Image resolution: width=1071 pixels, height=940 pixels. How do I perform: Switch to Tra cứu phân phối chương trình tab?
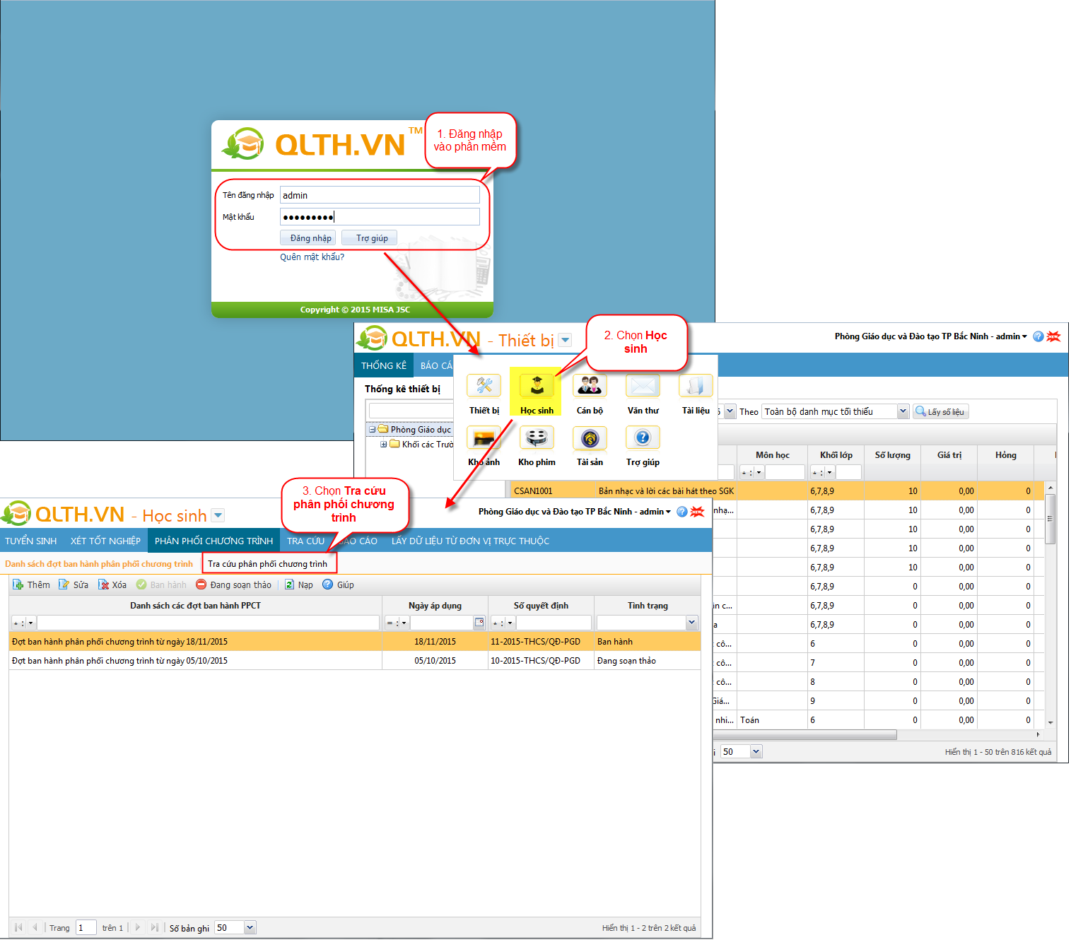(x=268, y=563)
